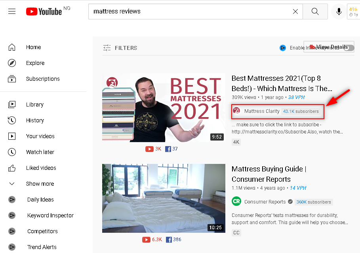Screen dimensions: 360x253
Task: Click the 496 extension counter badge
Action: coord(353,11)
